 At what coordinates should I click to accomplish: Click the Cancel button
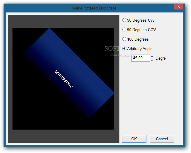(162, 139)
